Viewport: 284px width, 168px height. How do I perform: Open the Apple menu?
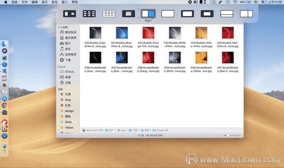click(x=6, y=2)
